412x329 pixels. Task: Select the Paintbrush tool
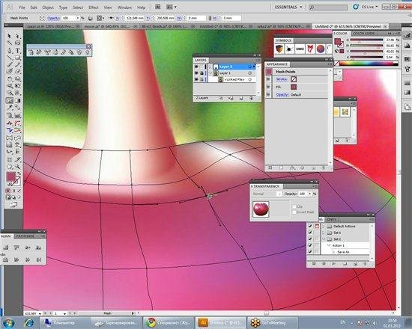pos(10,64)
